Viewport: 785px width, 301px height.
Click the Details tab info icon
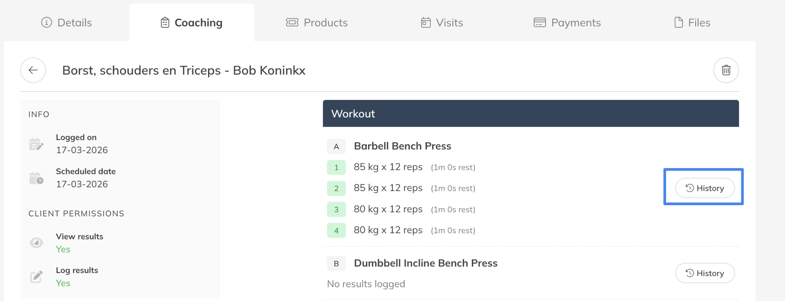pos(46,23)
